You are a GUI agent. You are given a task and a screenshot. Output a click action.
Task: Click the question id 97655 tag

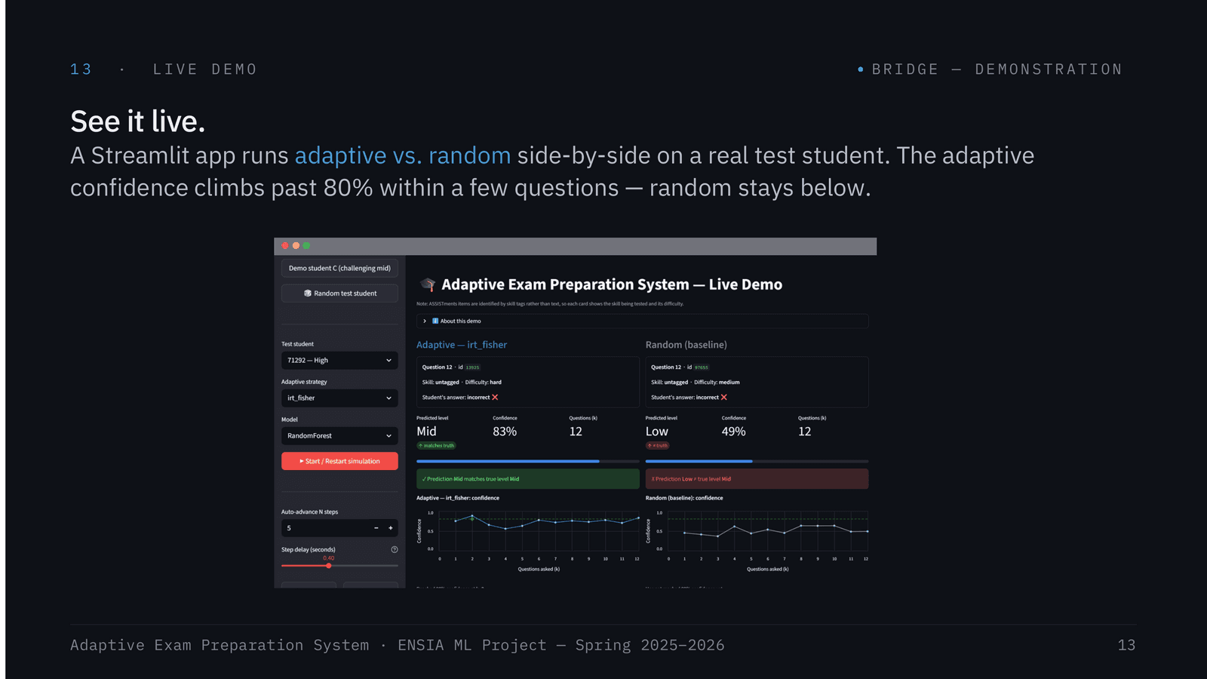[702, 367]
